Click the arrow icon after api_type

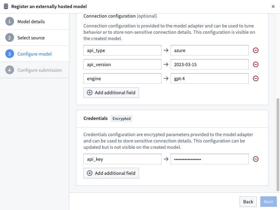click(x=166, y=50)
